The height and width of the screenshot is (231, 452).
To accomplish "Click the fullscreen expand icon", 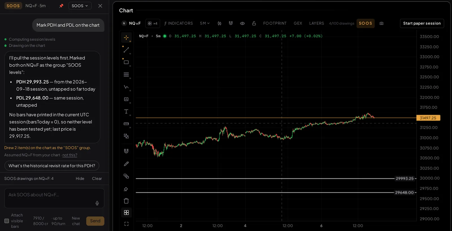I will [126, 224].
